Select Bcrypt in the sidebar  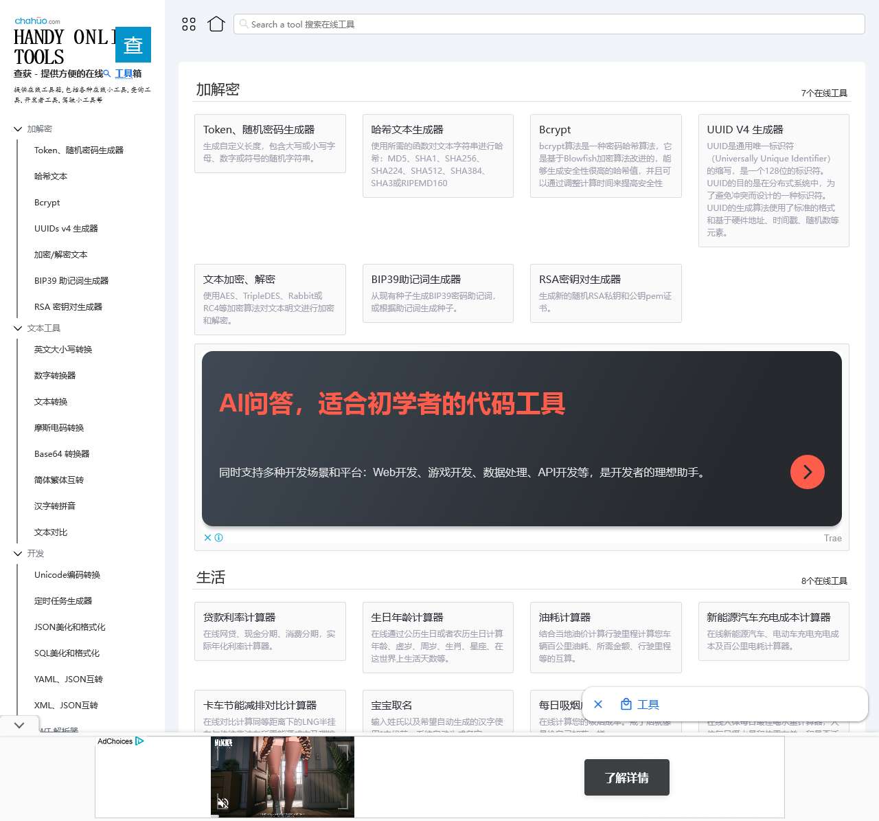coord(47,202)
